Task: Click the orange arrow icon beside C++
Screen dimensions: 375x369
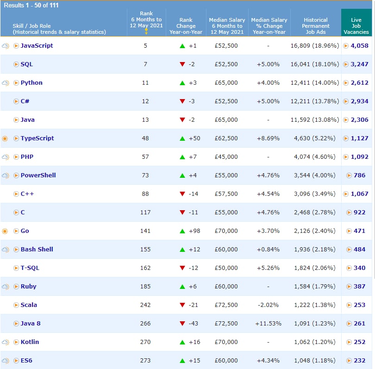Action: pos(16,194)
